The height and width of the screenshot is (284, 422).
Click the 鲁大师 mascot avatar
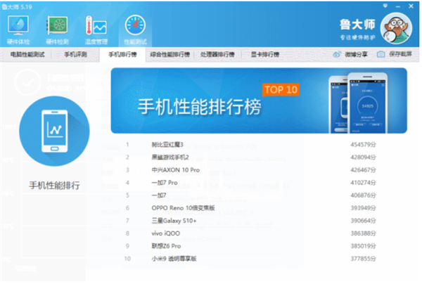tap(396, 28)
